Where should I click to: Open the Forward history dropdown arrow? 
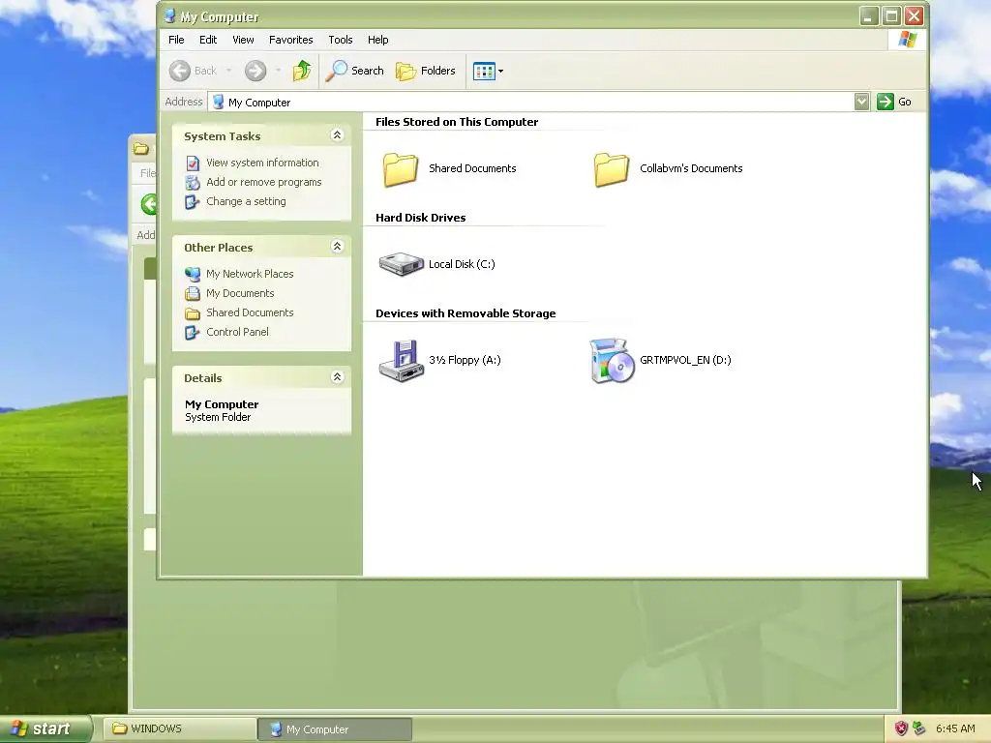coord(278,71)
